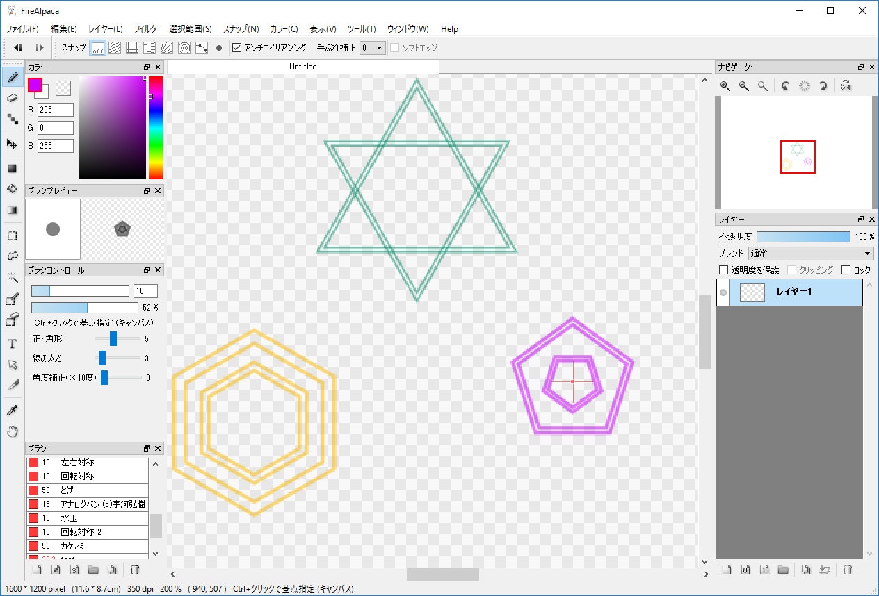Select the Fill rectangle tool
This screenshot has height=596, width=879.
click(x=12, y=168)
